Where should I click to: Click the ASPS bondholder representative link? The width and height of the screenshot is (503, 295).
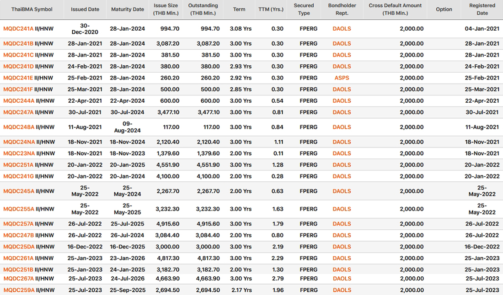click(x=342, y=78)
